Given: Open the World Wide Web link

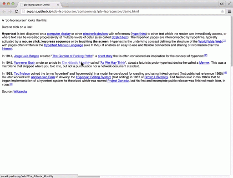Looking at the screenshot, I should pos(210,41).
